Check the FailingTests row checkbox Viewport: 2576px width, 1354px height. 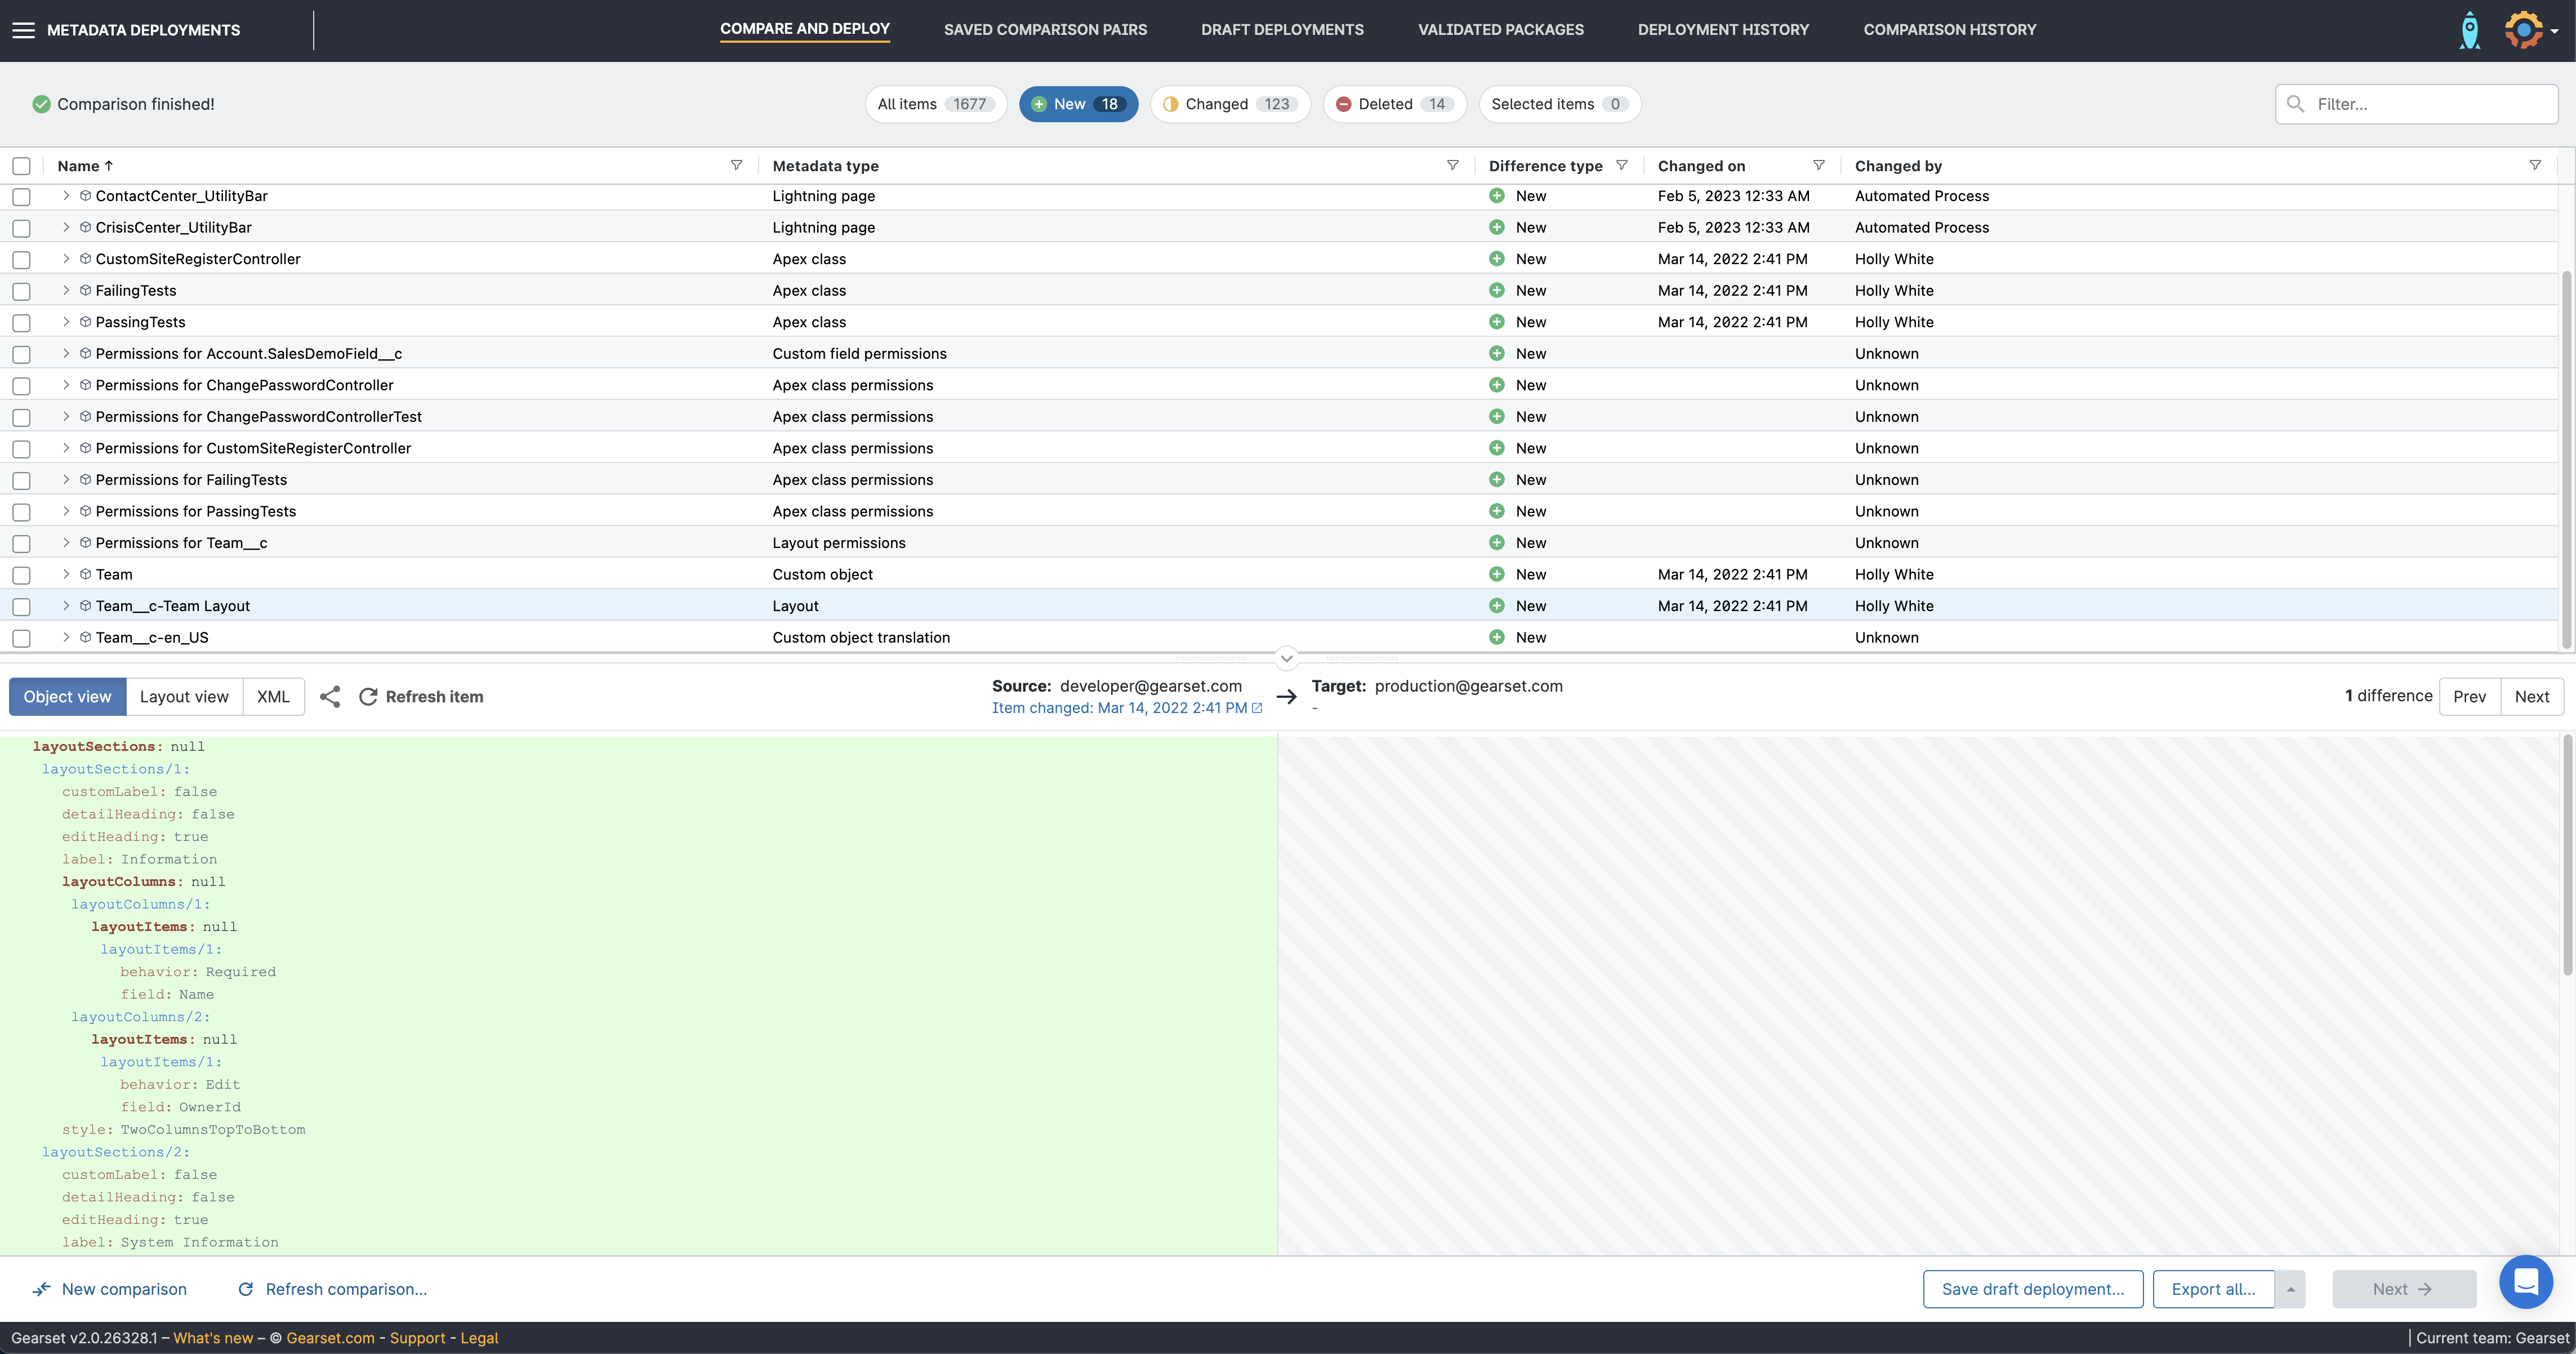[21, 291]
